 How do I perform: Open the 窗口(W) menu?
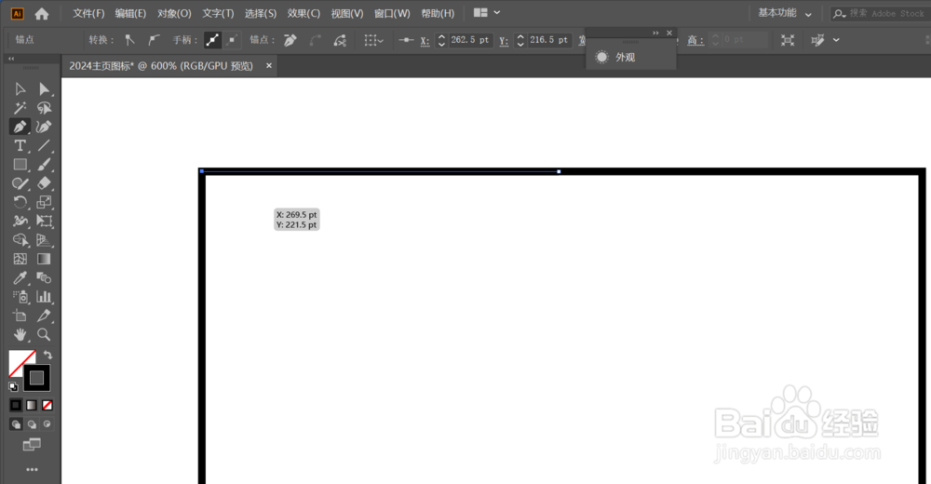tap(392, 13)
